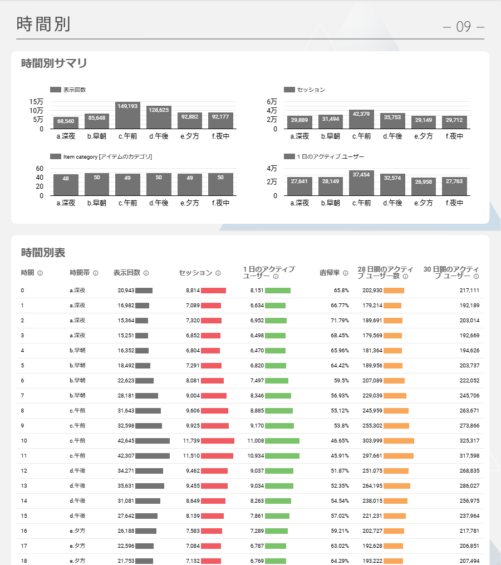Select the 48 bar in Item category chart
Image resolution: width=501 pixels, height=565 pixels.
click(66, 185)
